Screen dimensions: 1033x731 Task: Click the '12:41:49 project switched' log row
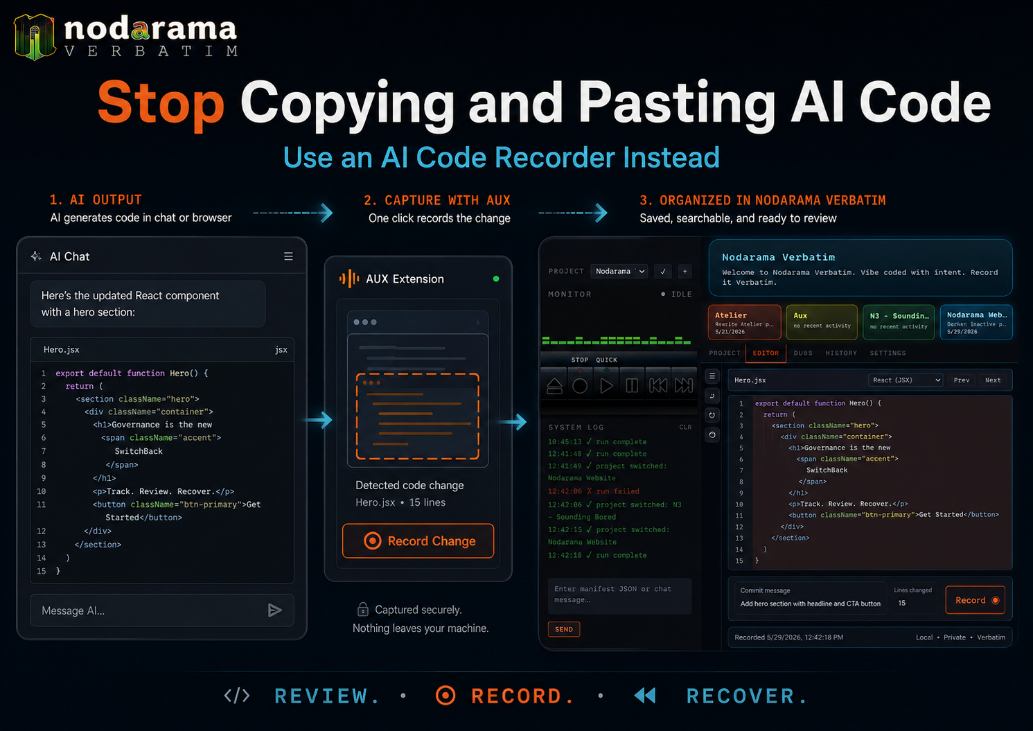pyautogui.click(x=608, y=472)
